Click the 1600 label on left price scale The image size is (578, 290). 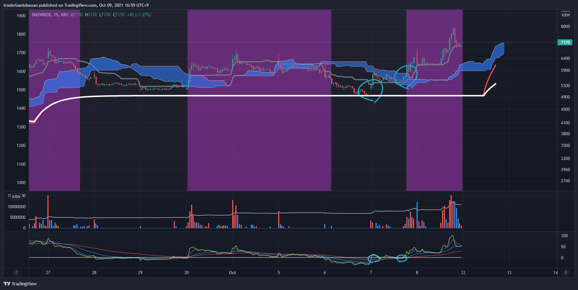21,72
